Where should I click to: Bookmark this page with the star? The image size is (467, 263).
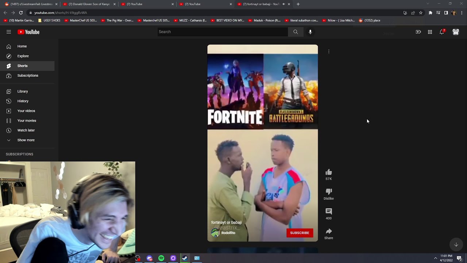pos(421,12)
